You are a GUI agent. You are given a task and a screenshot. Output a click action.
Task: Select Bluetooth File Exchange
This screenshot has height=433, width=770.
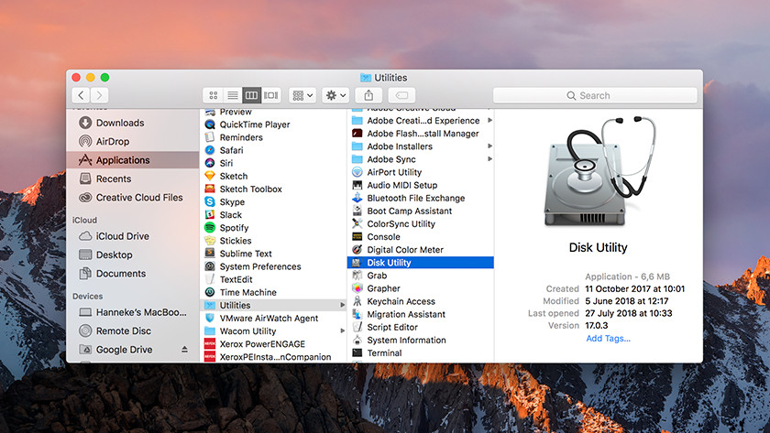coord(421,198)
